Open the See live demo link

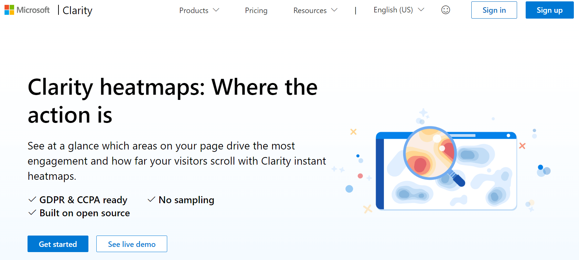[132, 244]
